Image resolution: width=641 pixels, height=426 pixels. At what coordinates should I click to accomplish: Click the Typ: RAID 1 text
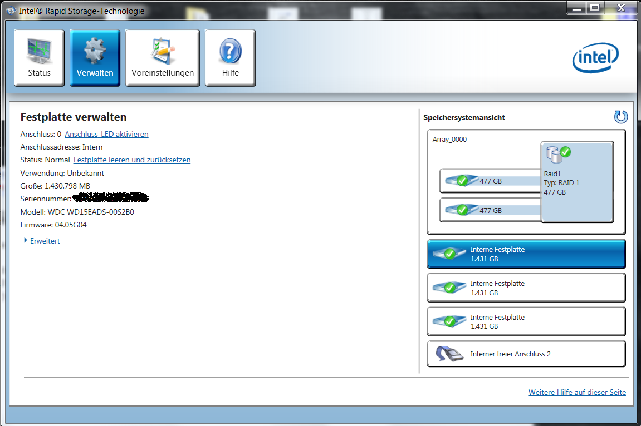[561, 183]
